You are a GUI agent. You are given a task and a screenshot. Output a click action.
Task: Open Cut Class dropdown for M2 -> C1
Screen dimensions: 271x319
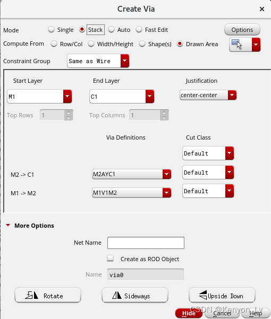[x=208, y=173]
